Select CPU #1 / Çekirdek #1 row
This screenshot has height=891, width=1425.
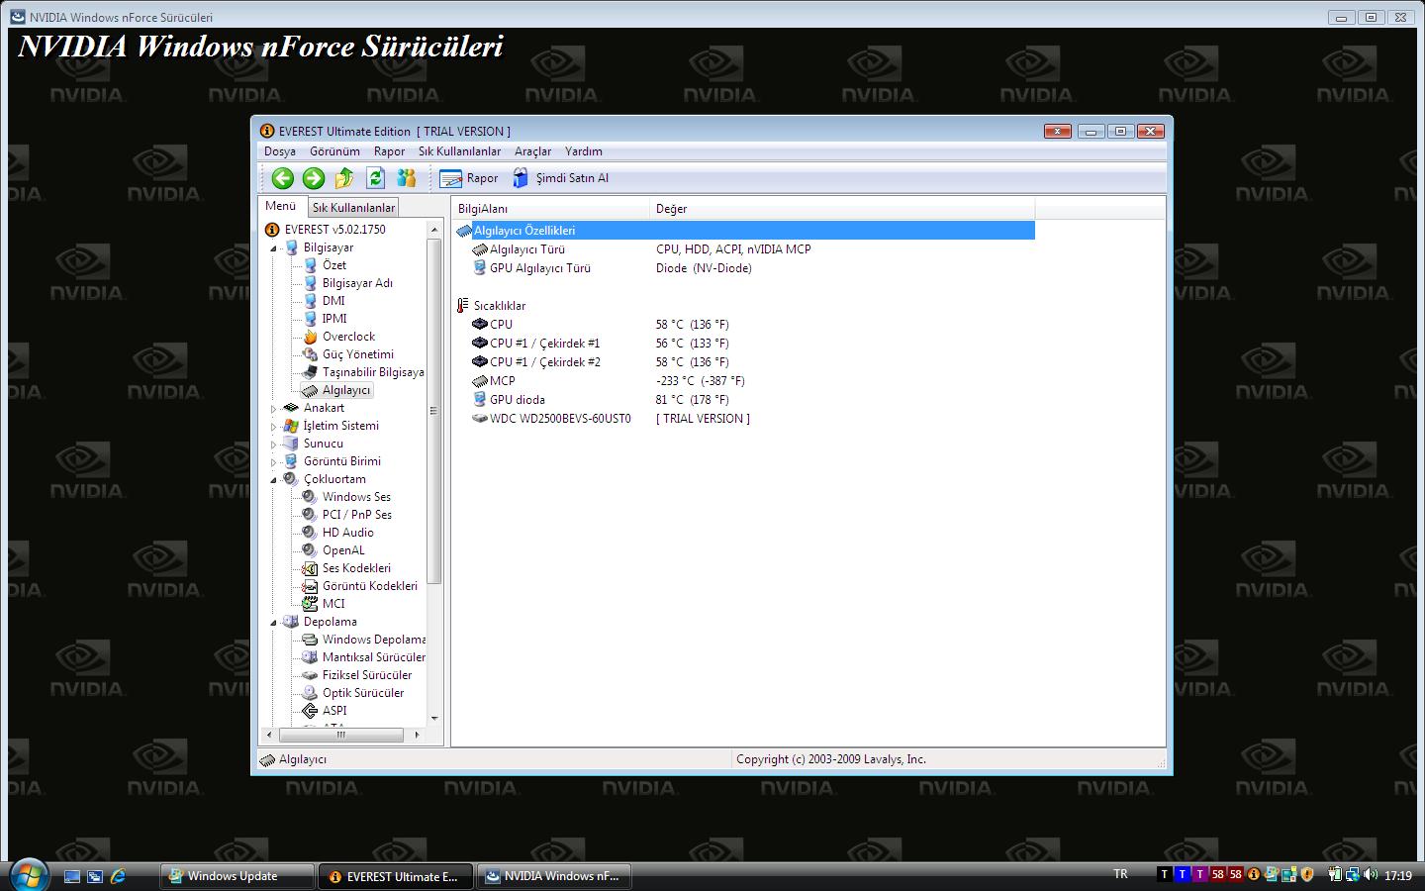tap(744, 344)
